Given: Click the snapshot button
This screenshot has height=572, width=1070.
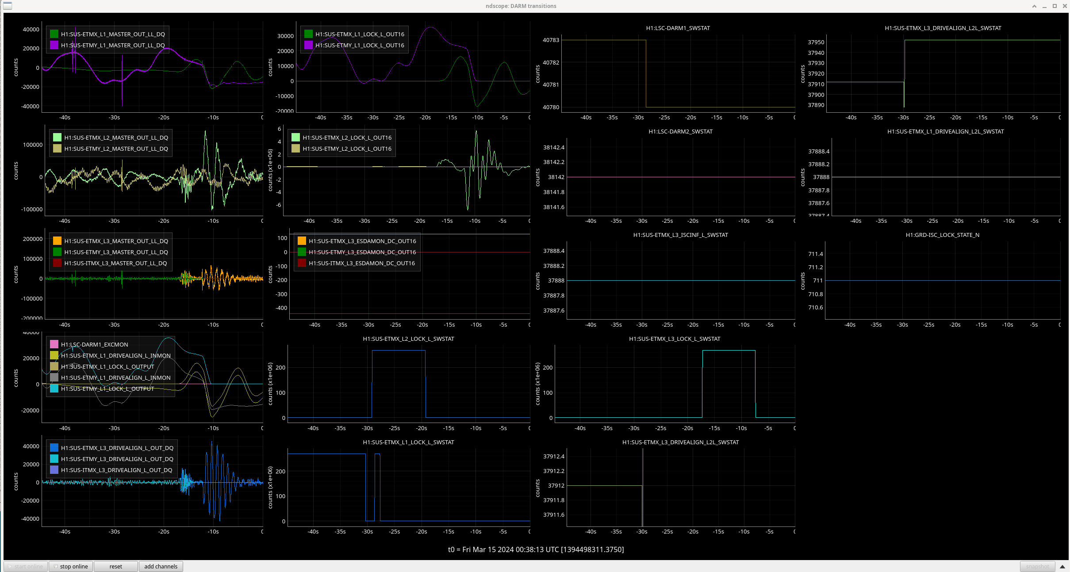Looking at the screenshot, I should pos(1037,566).
